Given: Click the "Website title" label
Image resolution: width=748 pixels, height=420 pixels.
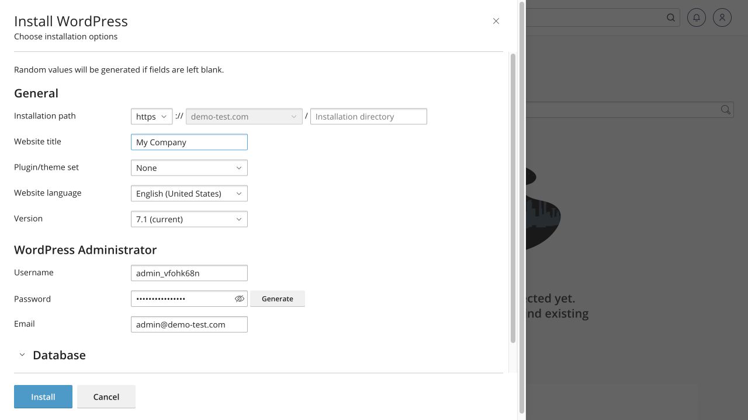Looking at the screenshot, I should 37,142.
